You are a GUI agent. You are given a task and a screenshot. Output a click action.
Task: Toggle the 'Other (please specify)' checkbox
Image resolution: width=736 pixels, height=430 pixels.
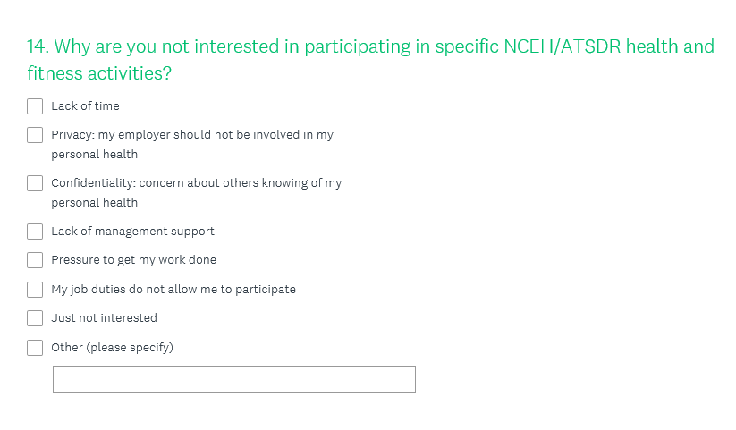pyautogui.click(x=35, y=348)
